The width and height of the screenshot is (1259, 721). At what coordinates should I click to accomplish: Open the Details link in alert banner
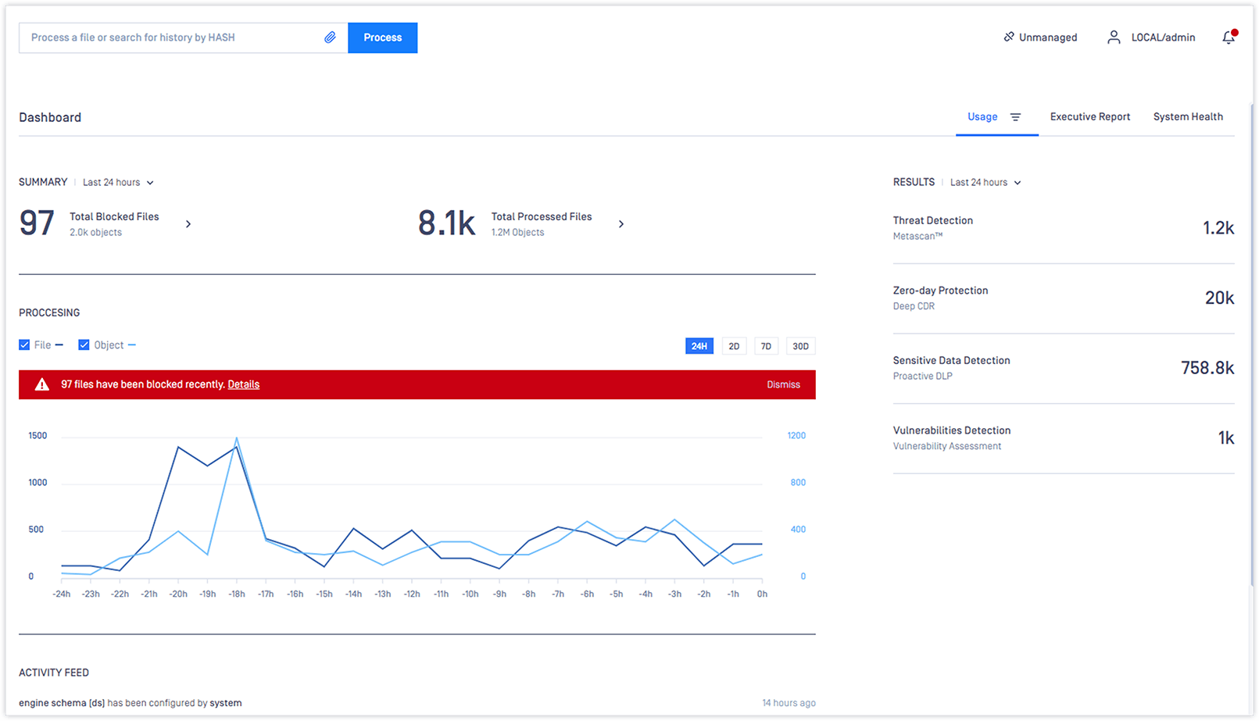pos(243,384)
